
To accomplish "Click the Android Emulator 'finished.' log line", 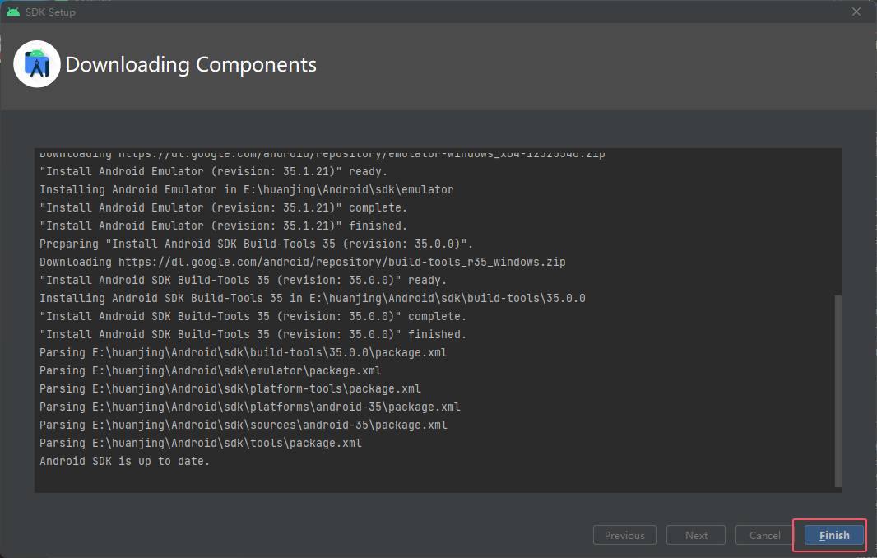I will pos(223,226).
